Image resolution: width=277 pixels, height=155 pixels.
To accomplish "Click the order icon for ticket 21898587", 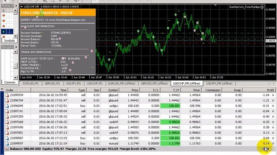I will (x=7, y=138).
